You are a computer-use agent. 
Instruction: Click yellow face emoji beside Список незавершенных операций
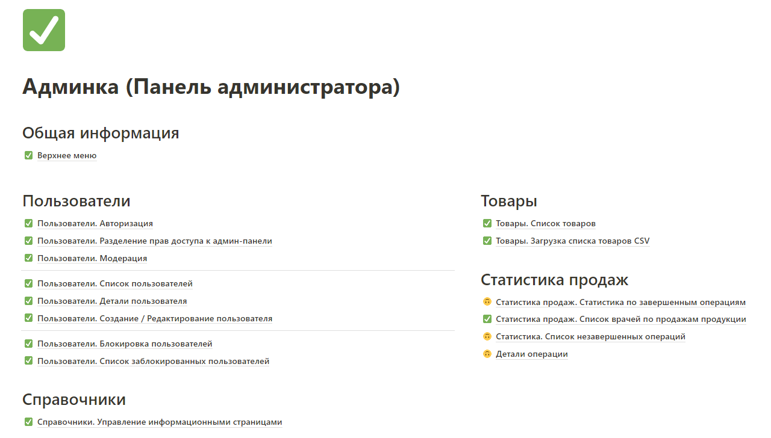487,336
